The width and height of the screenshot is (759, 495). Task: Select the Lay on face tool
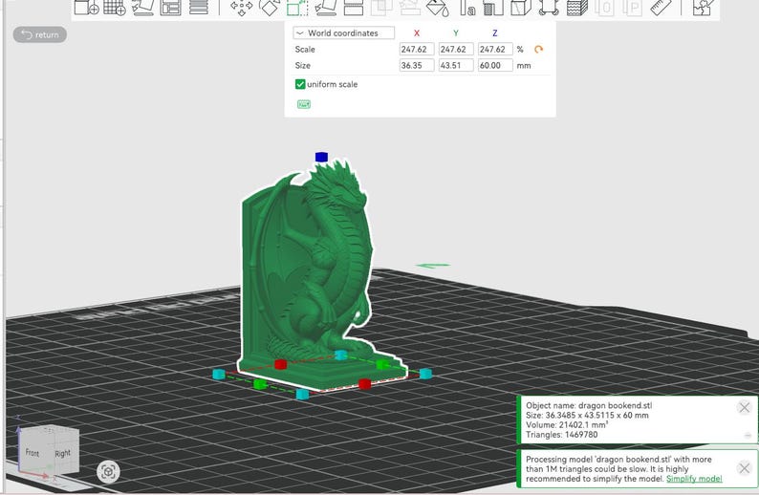326,8
